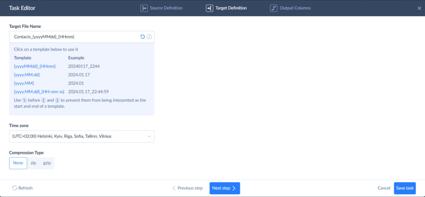
Task: Click the Refresh button label
Action: coord(25,188)
